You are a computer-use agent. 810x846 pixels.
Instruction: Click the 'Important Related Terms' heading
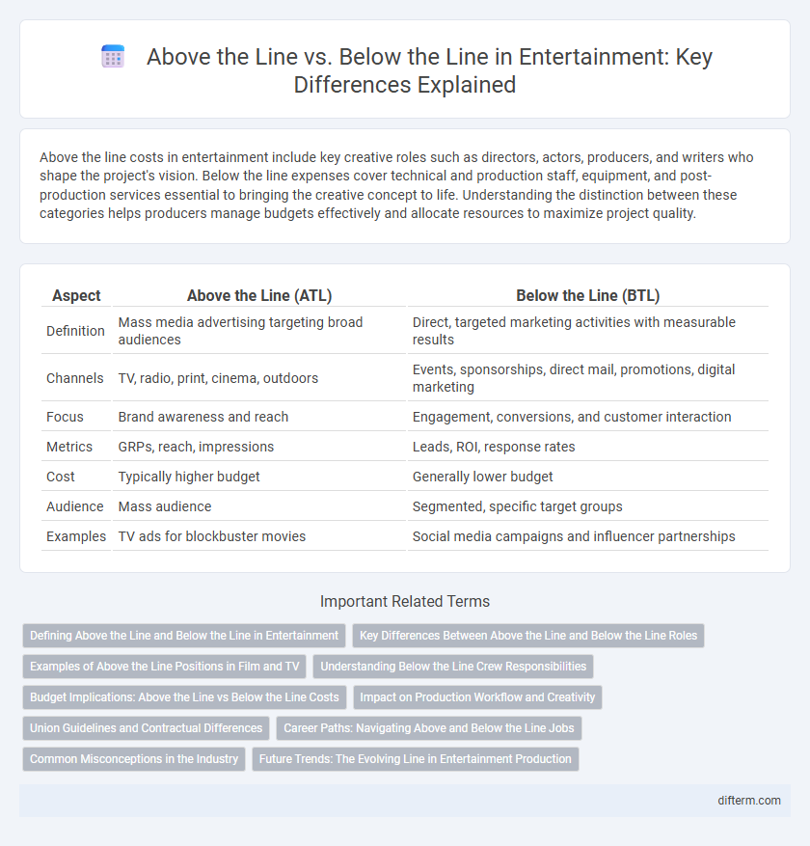pyautogui.click(x=405, y=602)
